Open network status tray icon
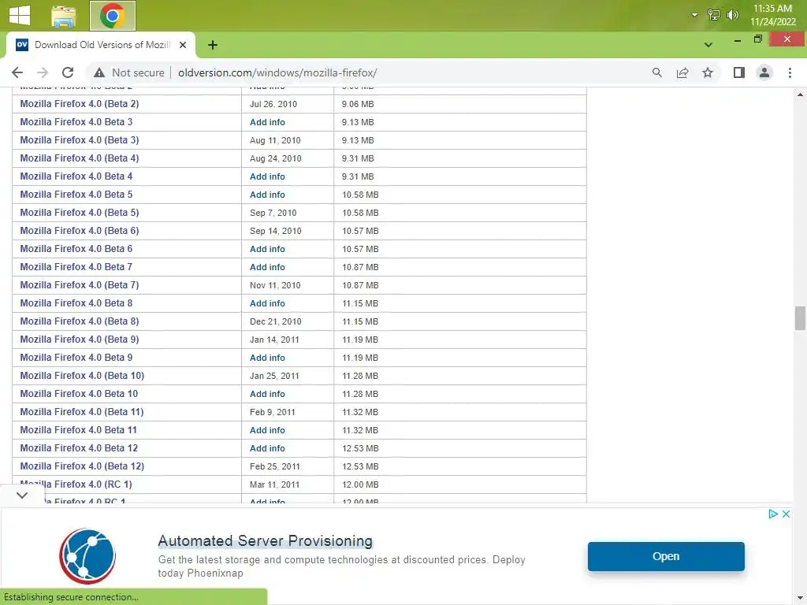Image resolution: width=807 pixels, height=605 pixels. 713,15
